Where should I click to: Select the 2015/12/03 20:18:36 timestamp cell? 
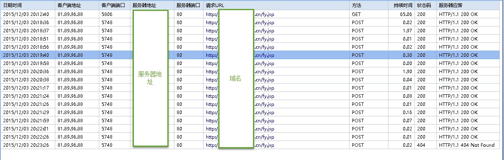(26, 22)
